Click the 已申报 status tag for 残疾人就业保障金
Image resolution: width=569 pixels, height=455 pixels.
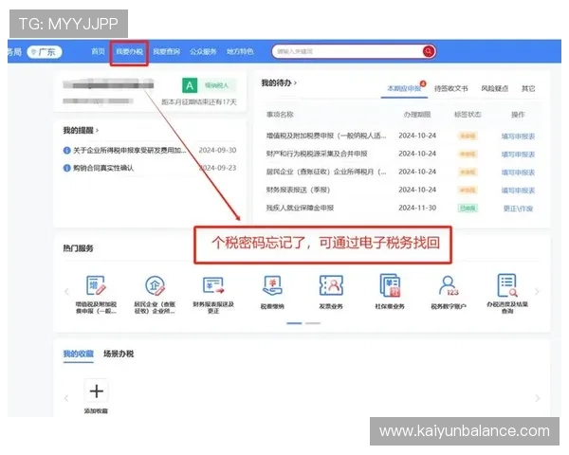click(468, 209)
